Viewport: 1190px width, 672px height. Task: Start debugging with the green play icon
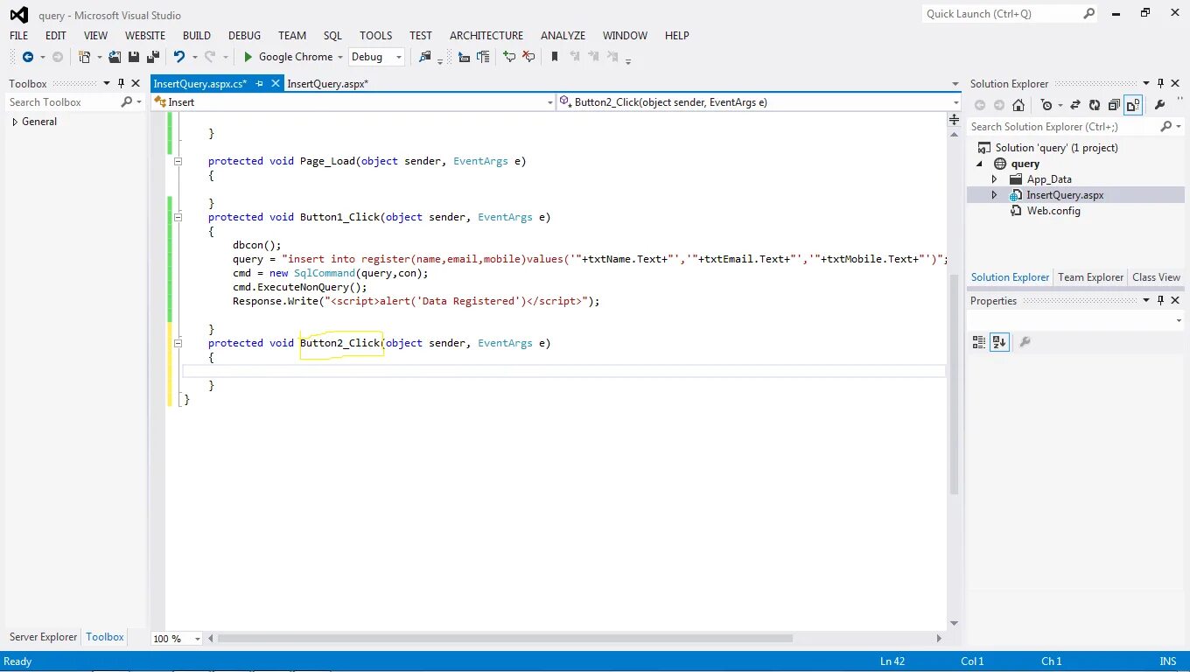click(248, 57)
